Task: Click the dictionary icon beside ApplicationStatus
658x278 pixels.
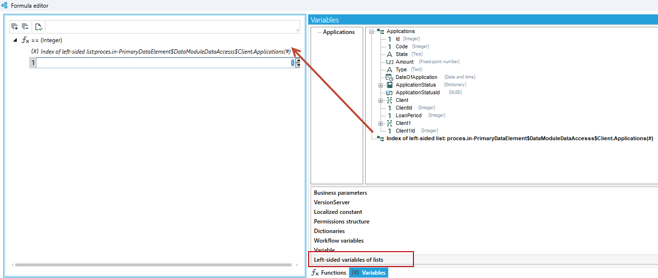Action: (390, 85)
